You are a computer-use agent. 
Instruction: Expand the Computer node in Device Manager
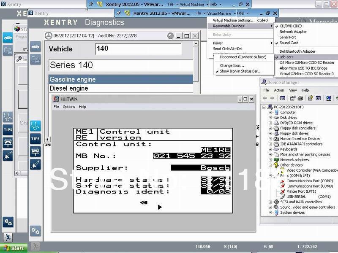[270, 112]
